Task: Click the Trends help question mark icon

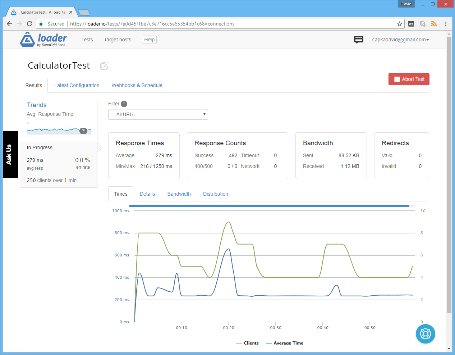Action: pos(83,131)
